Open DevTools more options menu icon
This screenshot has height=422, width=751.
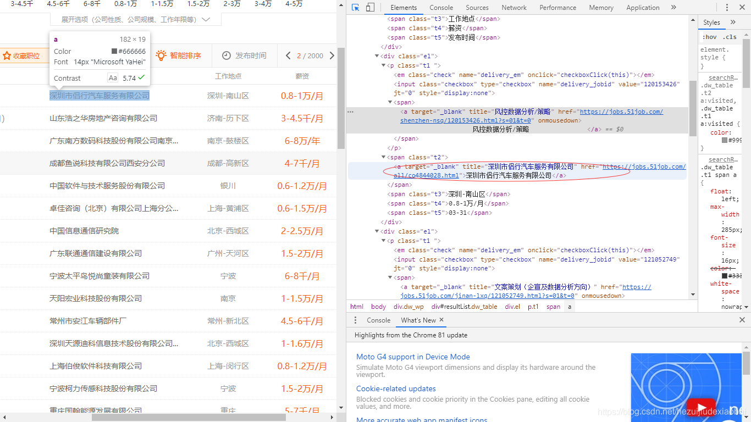pos(728,8)
